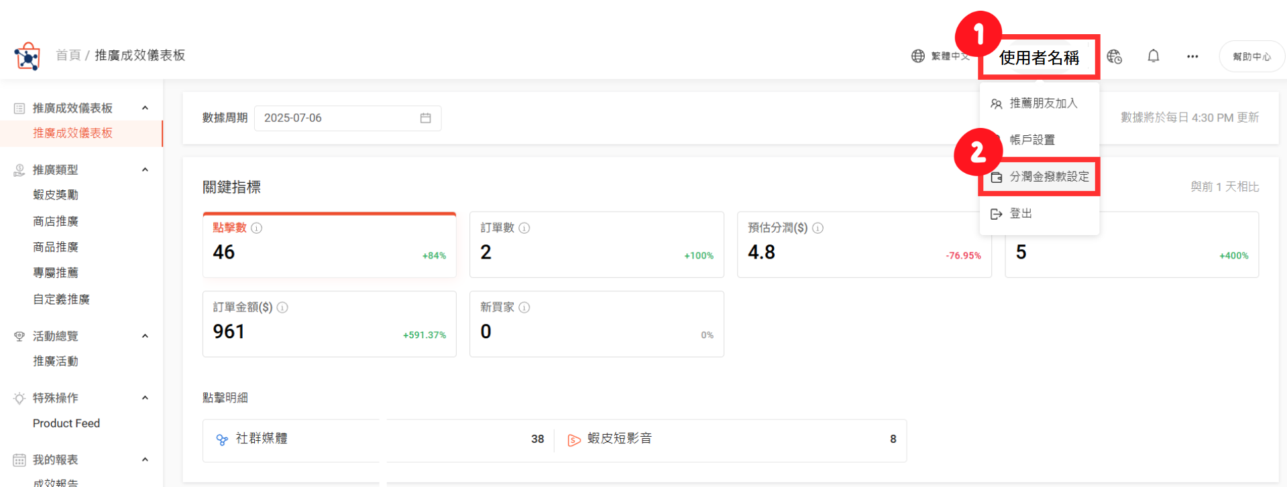Open the highlighted 推廣成效儀表板 sidebar item
This screenshot has height=487, width=1287.
coord(81,133)
